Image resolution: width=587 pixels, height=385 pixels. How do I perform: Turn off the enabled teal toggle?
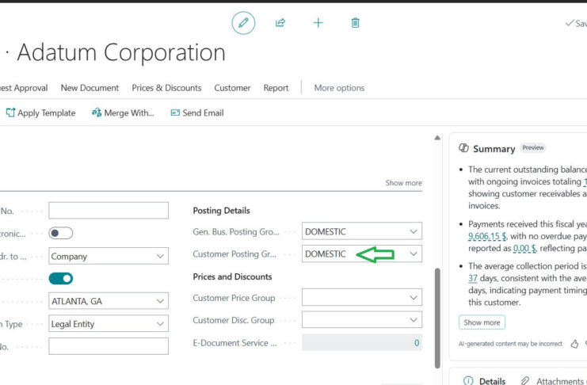61,279
